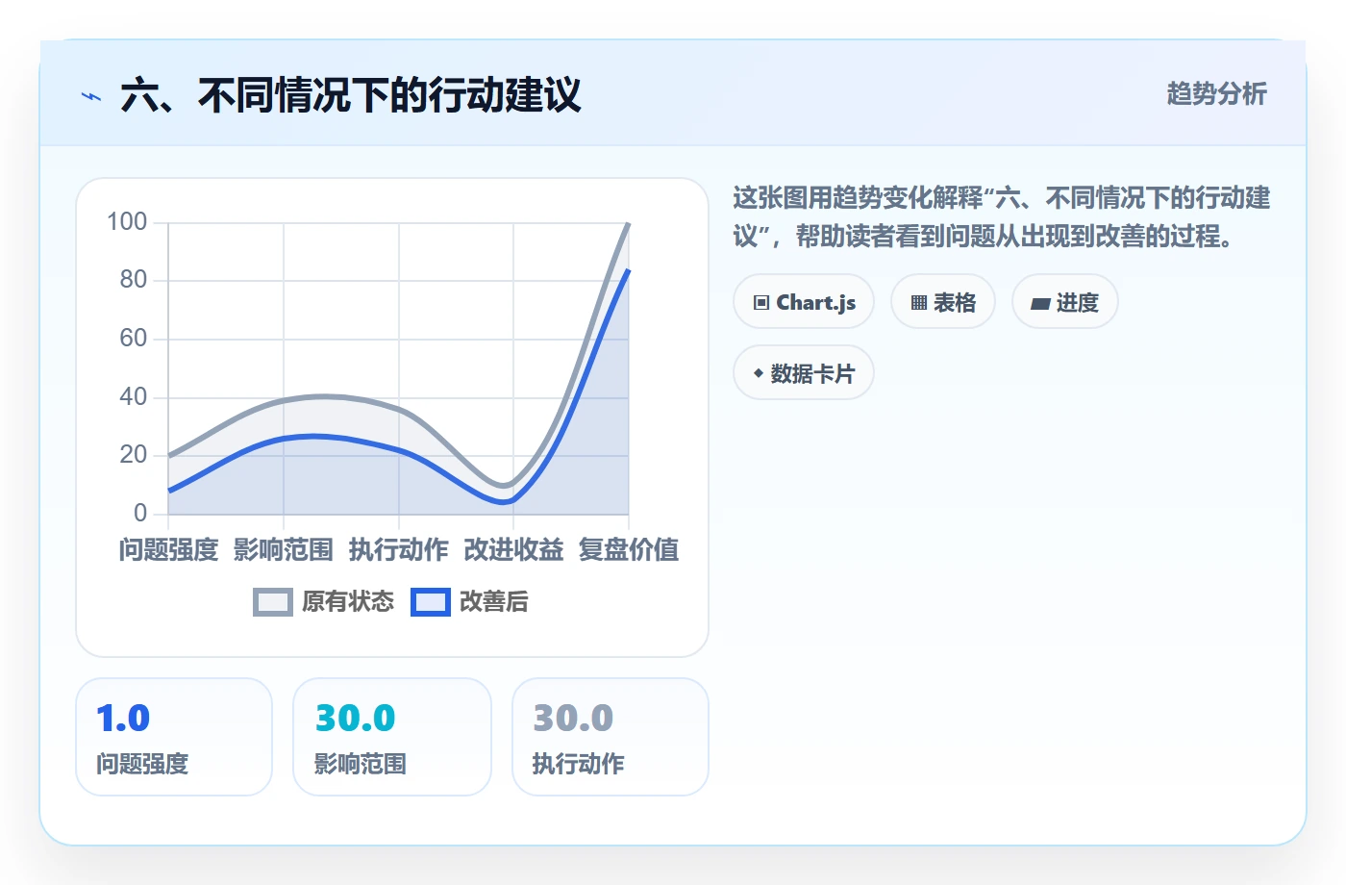Click the 60 y-axis value
This screenshot has width=1346, height=885.
coord(134,339)
